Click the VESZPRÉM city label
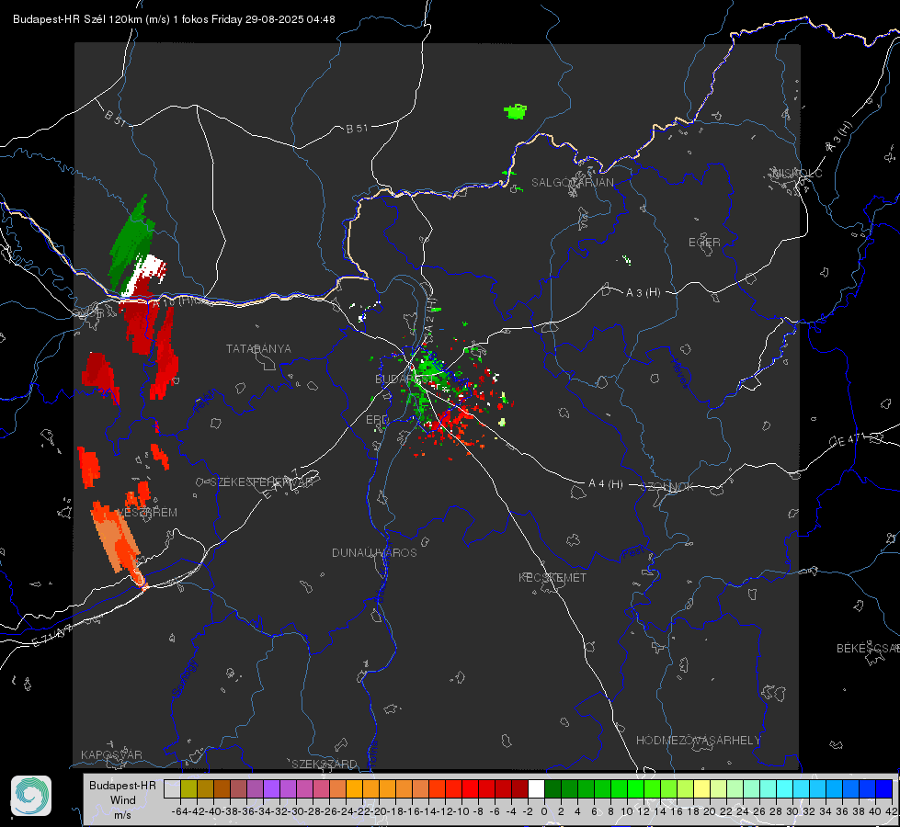This screenshot has height=827, width=900. click(147, 513)
